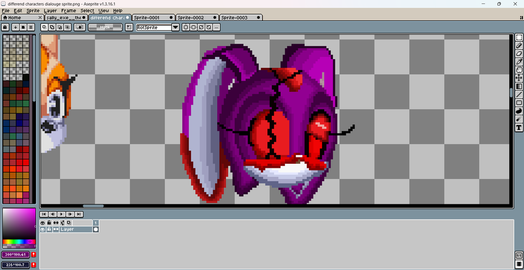Select the Pencil tool
The image size is (524, 270).
coord(519,45)
